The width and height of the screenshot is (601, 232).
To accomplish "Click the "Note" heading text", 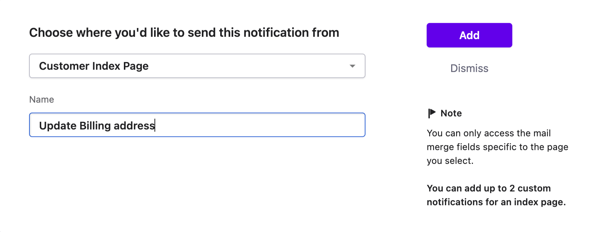I will [451, 113].
